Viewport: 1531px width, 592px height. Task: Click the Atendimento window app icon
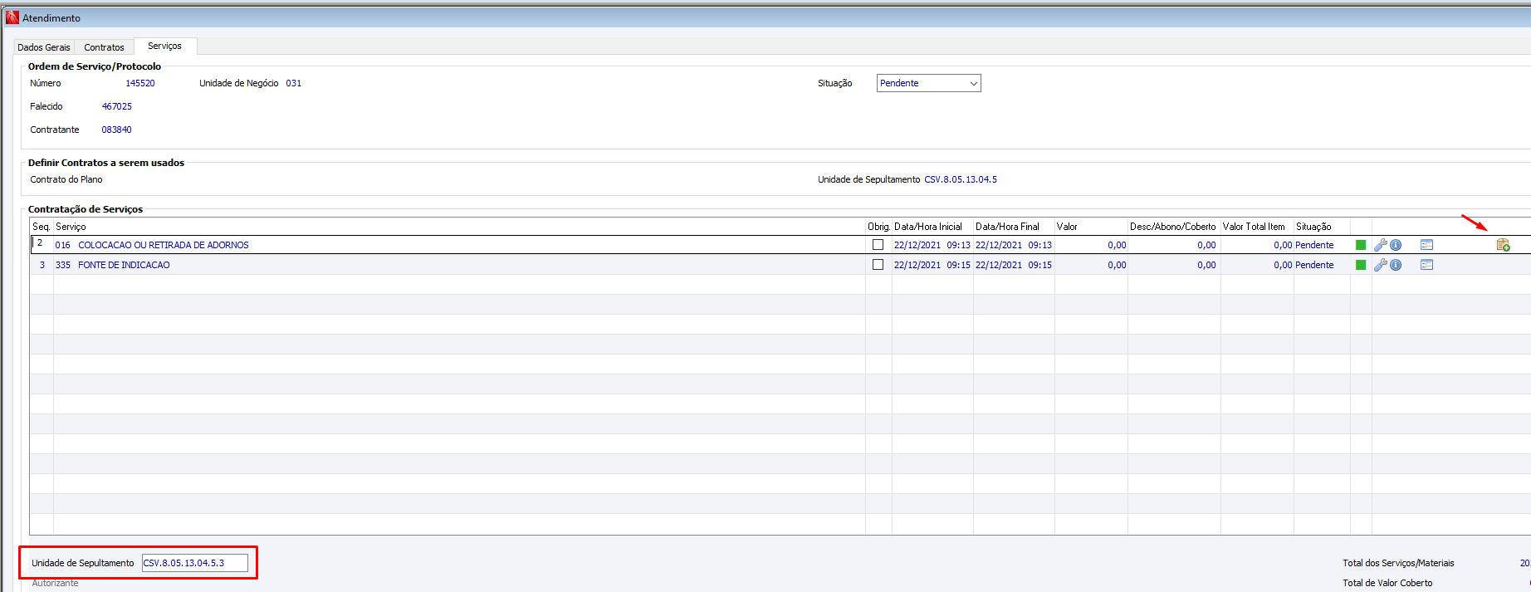(12, 17)
